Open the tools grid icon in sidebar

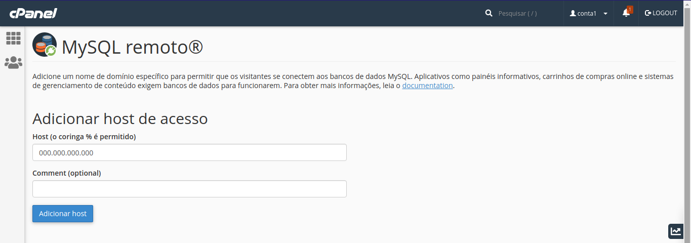[x=13, y=38]
